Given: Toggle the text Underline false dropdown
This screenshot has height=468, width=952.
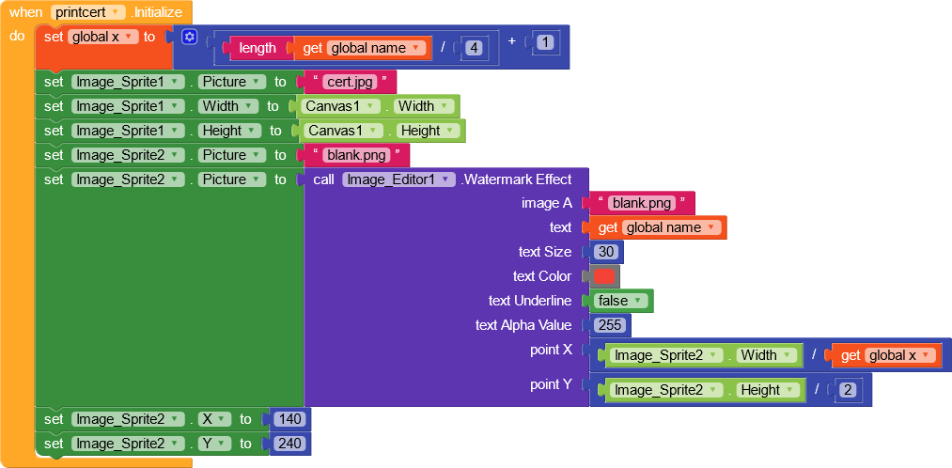Looking at the screenshot, I should [620, 301].
